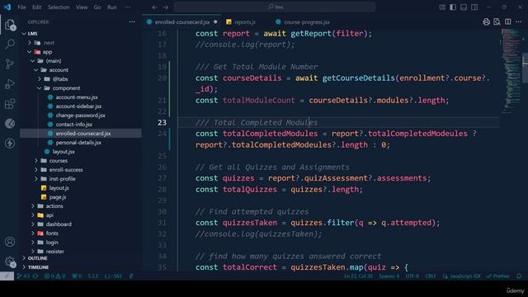
Task: Open Thunder Client lightning bolt icon
Action: pyautogui.click(x=10, y=144)
